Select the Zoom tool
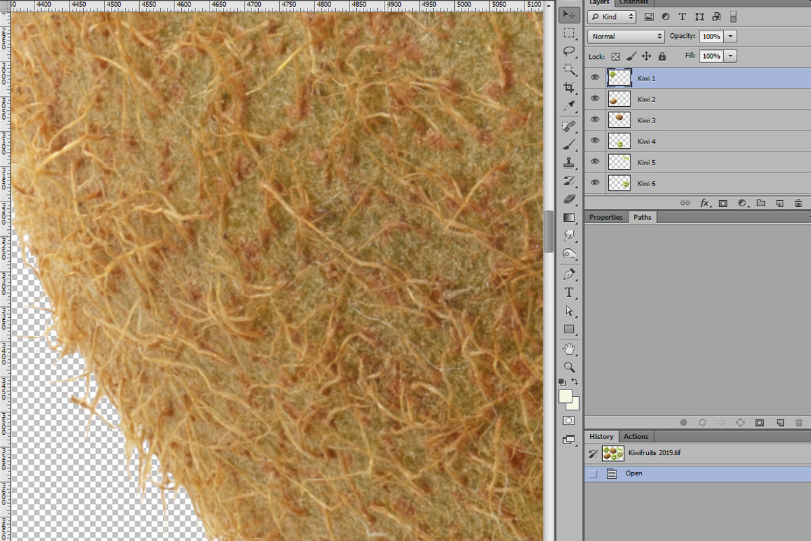This screenshot has height=541, width=811. point(570,367)
